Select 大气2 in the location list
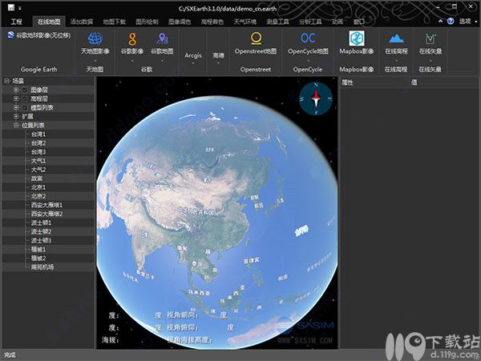Image resolution: width=481 pixels, height=361 pixels. (38, 170)
